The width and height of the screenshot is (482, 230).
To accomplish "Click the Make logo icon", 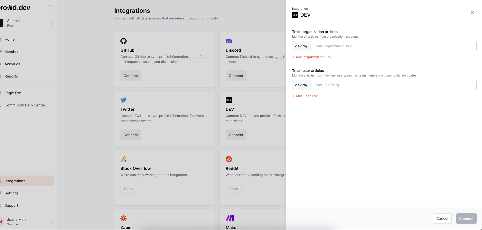I will [x=230, y=218].
